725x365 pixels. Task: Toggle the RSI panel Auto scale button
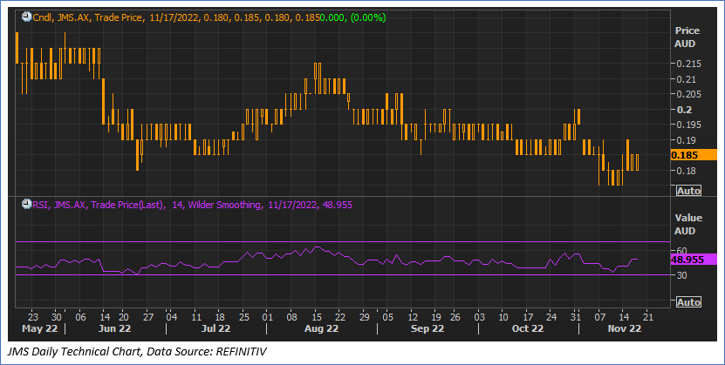(x=689, y=302)
